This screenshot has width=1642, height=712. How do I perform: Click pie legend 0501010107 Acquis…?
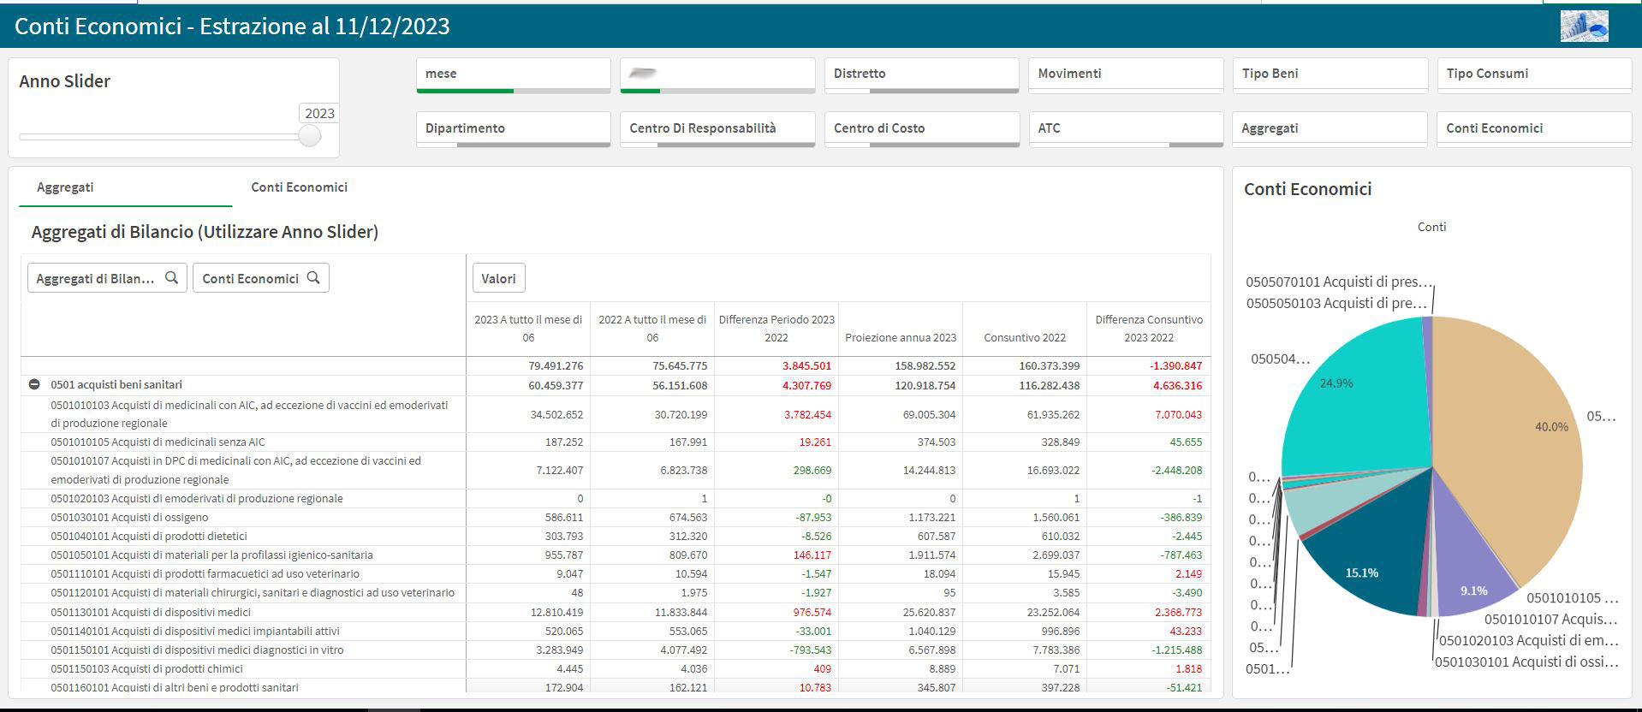1551,619
